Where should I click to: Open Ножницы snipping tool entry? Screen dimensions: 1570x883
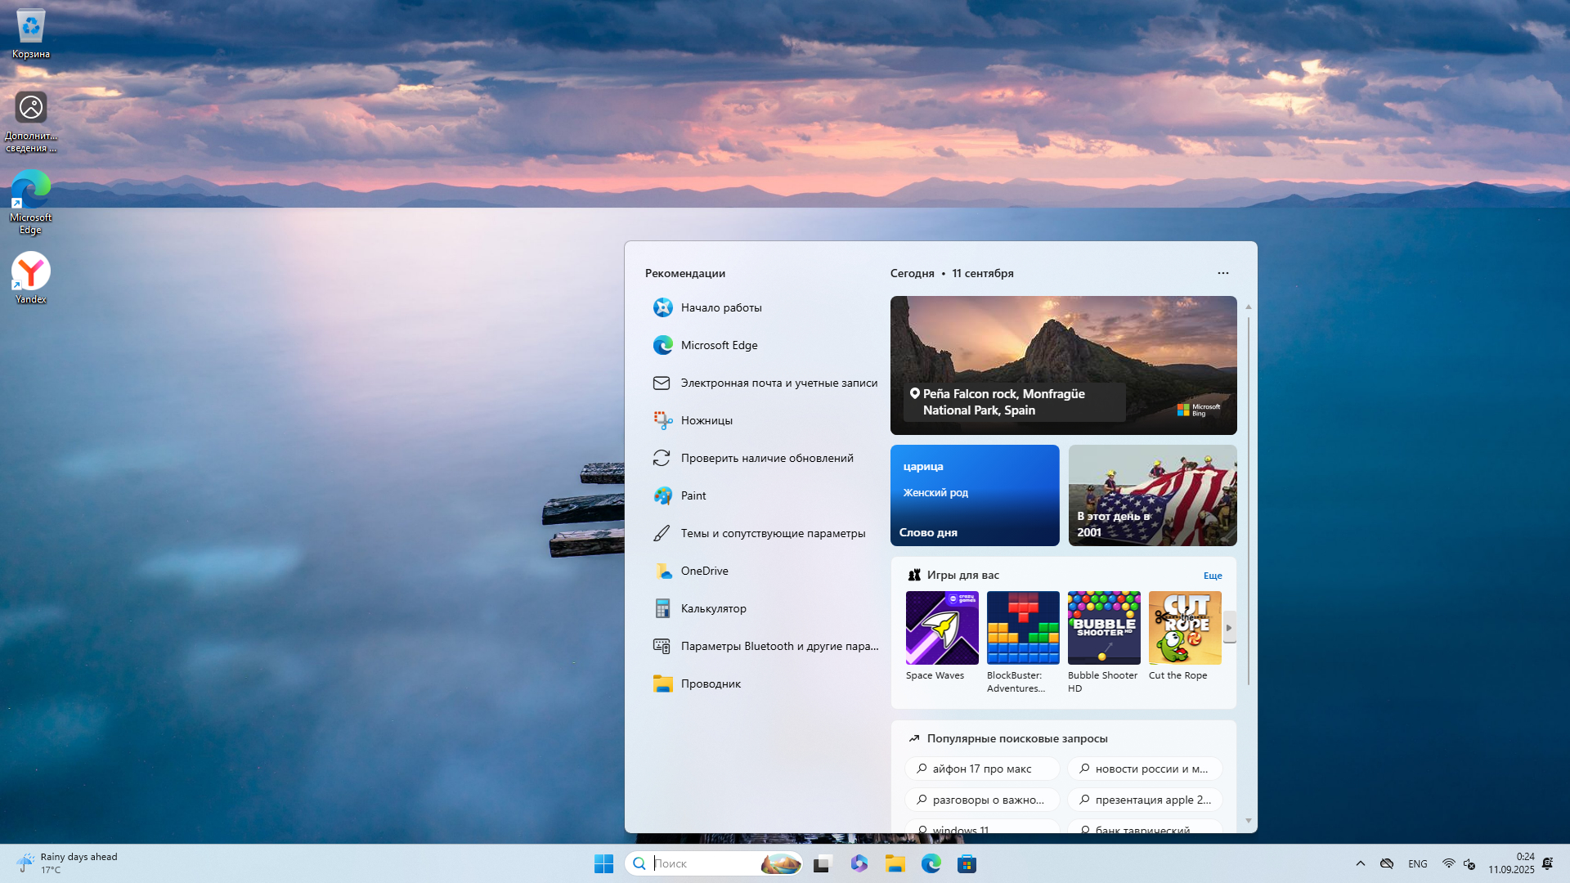[706, 420]
